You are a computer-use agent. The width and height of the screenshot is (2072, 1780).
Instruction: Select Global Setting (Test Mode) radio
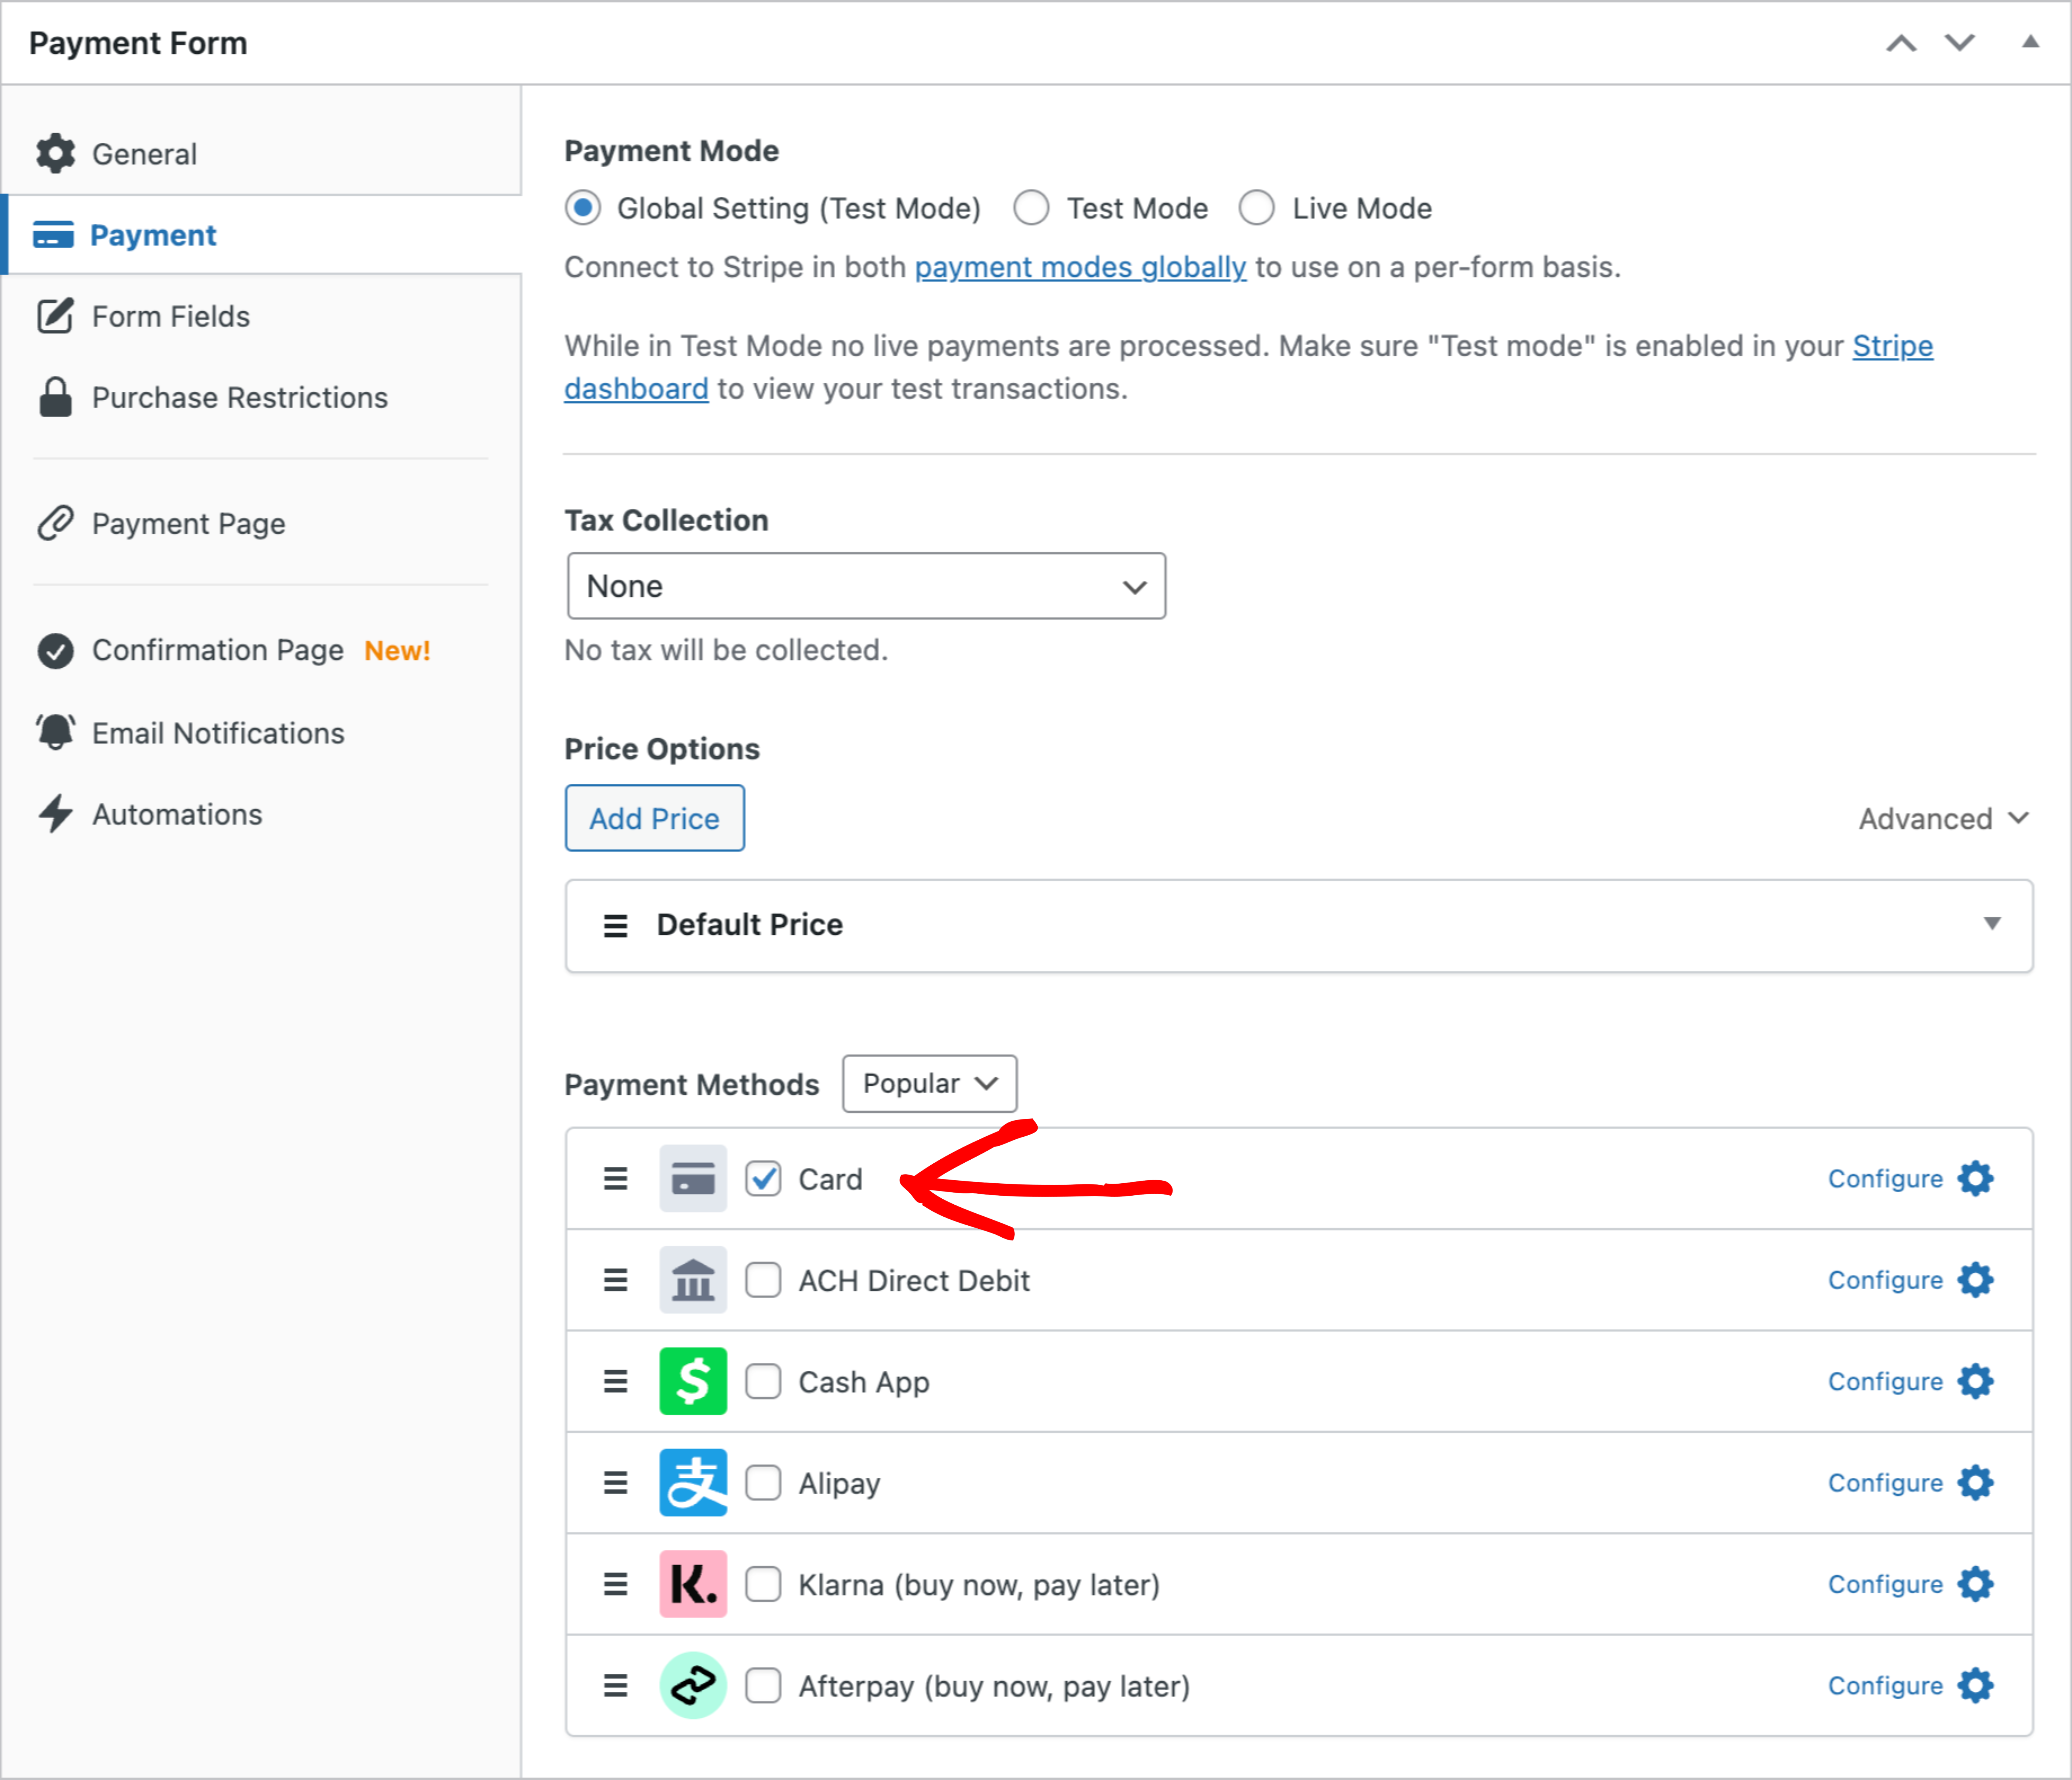(583, 208)
